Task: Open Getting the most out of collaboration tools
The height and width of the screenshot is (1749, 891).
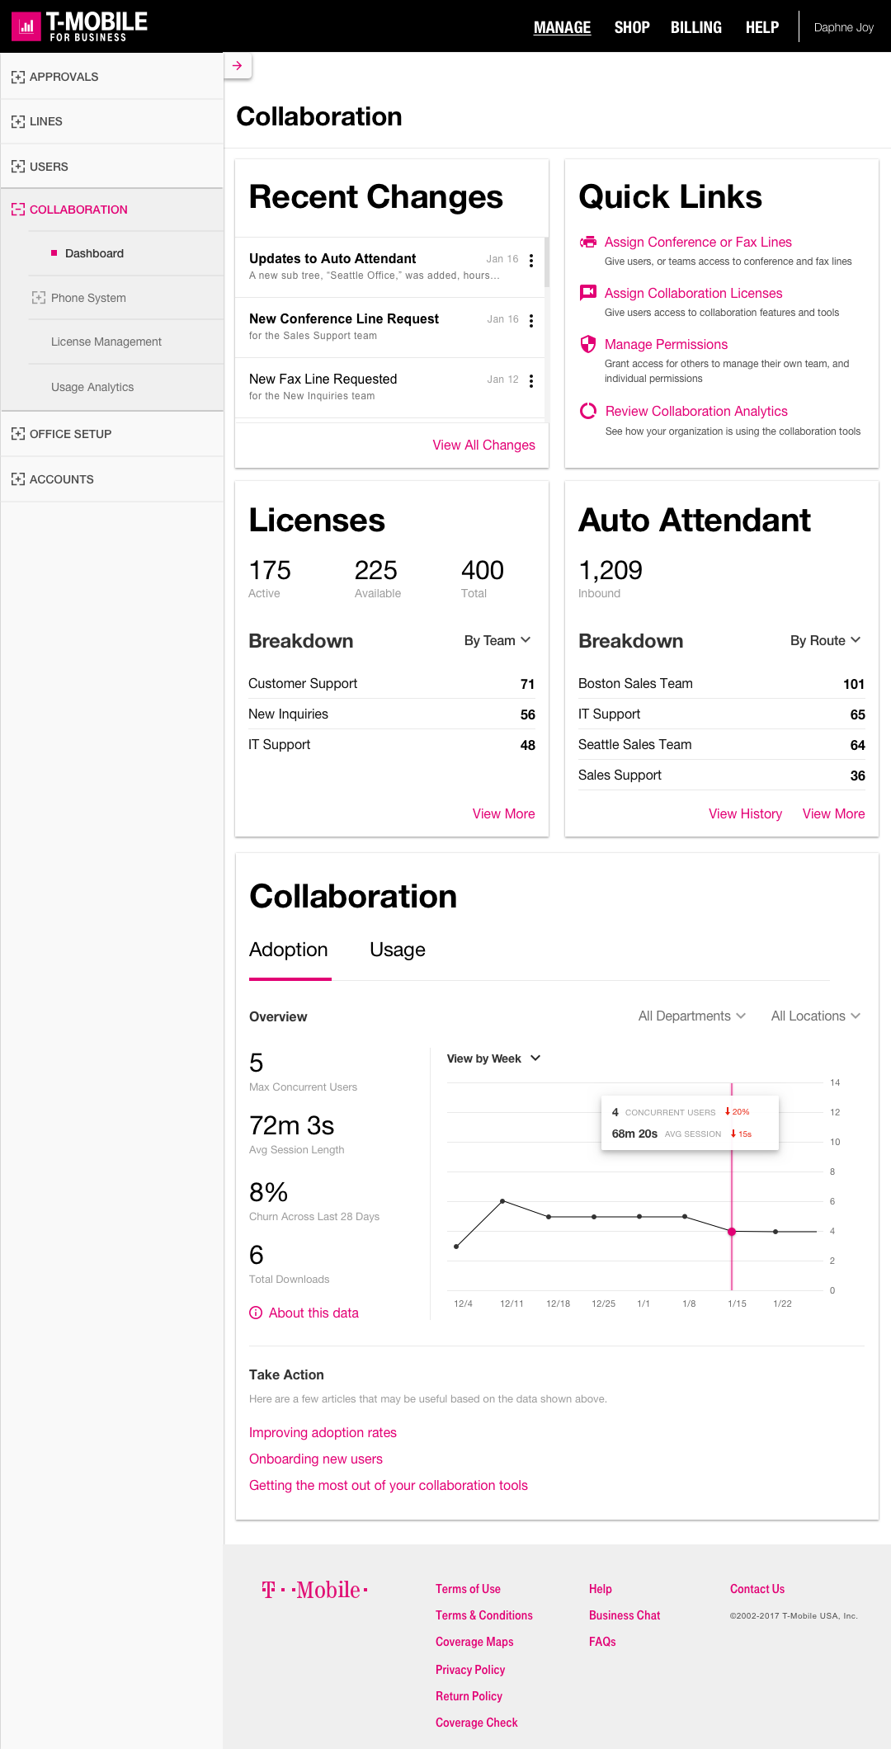Action: point(389,1485)
